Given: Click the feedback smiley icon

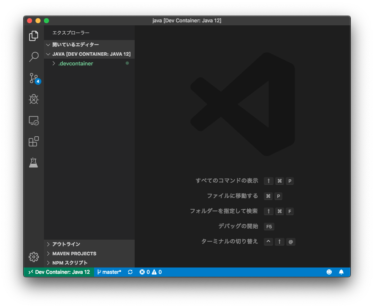Looking at the screenshot, I should coord(329,272).
